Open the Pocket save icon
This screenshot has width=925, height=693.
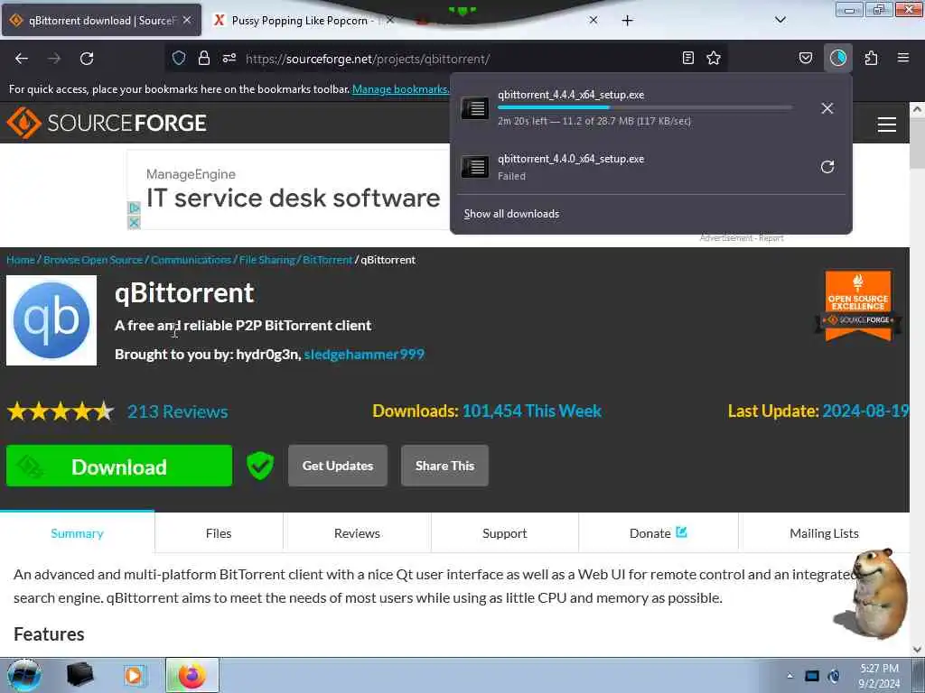coord(806,58)
